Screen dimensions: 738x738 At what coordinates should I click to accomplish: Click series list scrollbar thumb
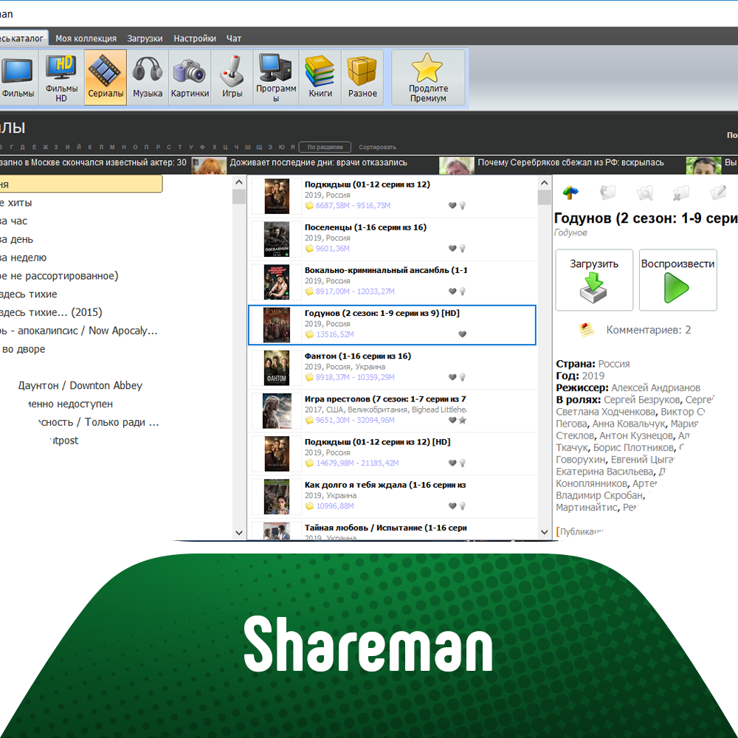(x=544, y=197)
